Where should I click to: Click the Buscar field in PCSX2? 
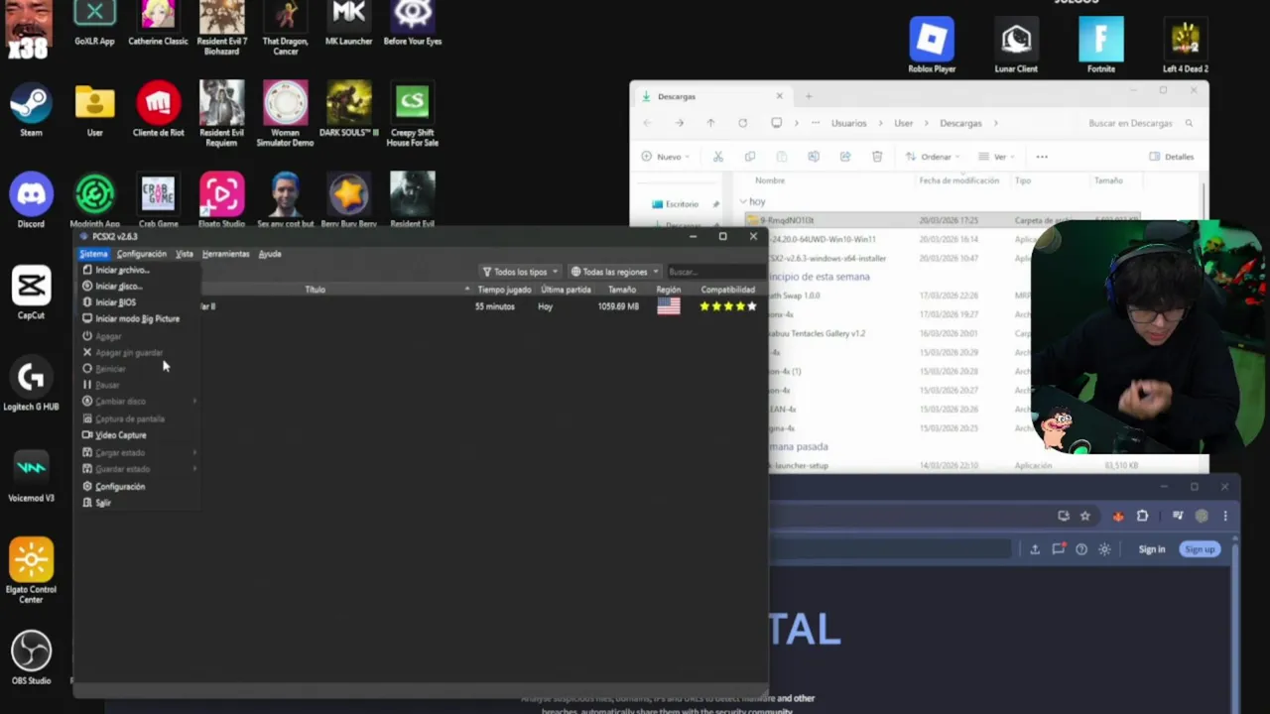(x=714, y=272)
